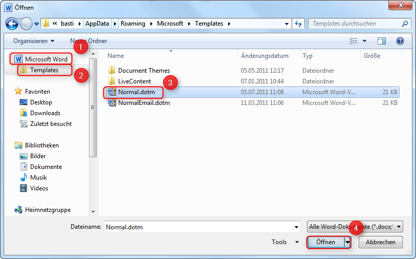Image resolution: width=416 pixels, height=259 pixels.
Task: Open the Organisieren menu
Action: 34,41
